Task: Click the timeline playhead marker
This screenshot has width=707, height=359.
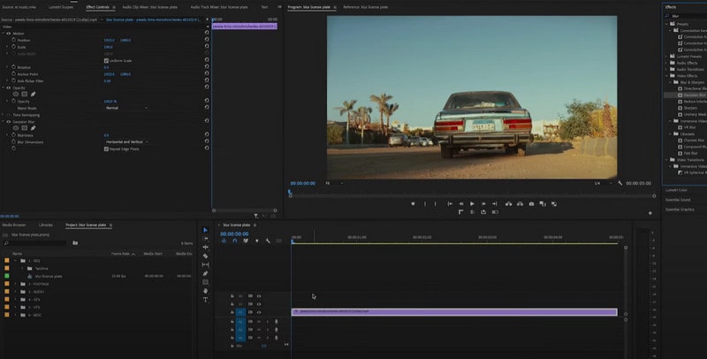Action: pos(292,241)
